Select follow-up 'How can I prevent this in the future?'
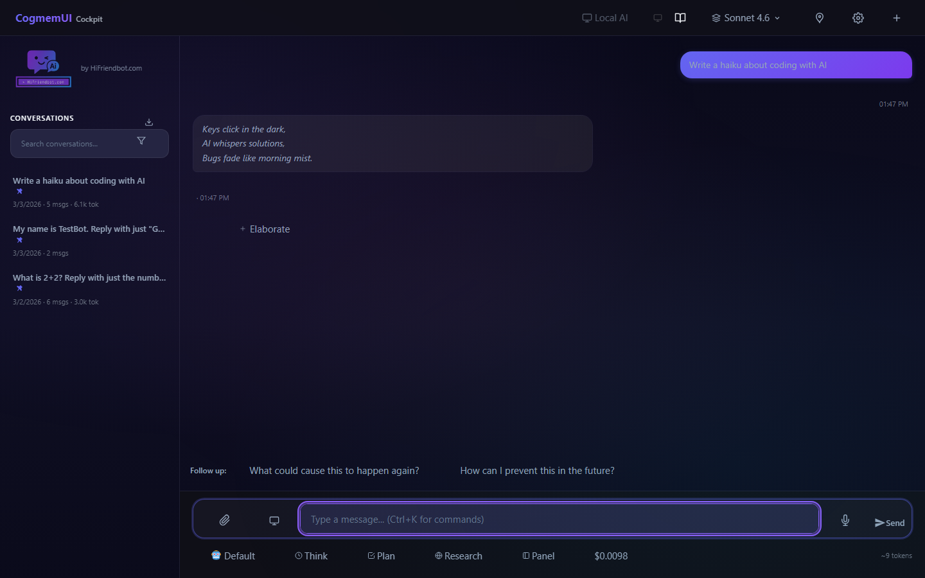This screenshot has width=925, height=578. tap(537, 471)
